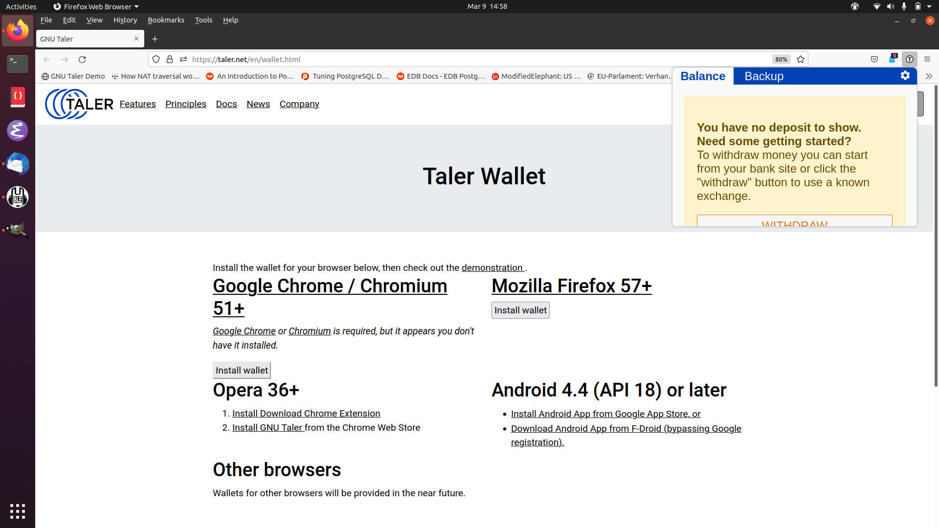Screen dimensions: 939x528
Task: Open Taler wallet settings gear icon
Action: pos(905,76)
